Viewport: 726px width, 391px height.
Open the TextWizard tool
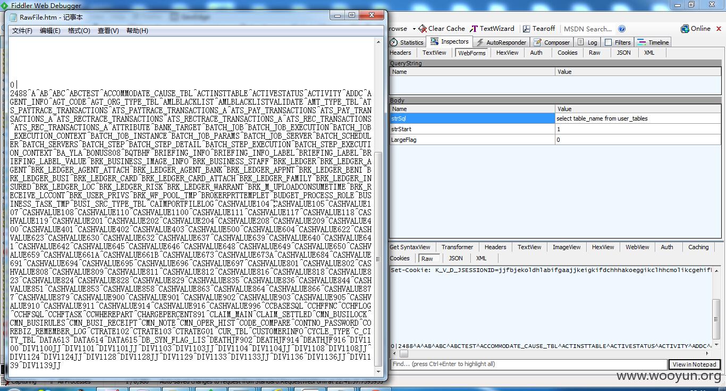pyautogui.click(x=492, y=29)
